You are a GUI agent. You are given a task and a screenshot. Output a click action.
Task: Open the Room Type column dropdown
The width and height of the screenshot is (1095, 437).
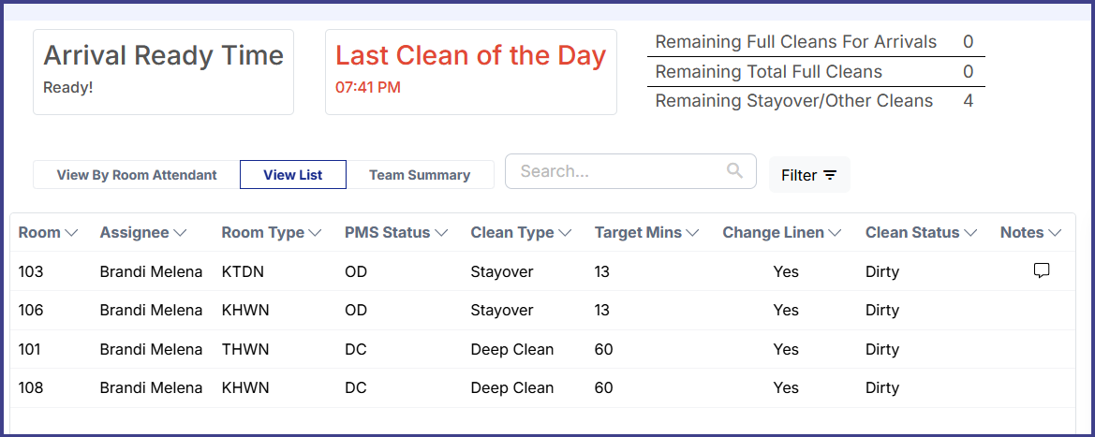click(x=315, y=233)
